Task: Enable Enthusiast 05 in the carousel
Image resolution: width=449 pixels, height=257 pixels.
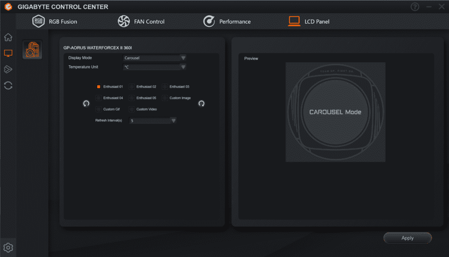Action: tap(132, 98)
